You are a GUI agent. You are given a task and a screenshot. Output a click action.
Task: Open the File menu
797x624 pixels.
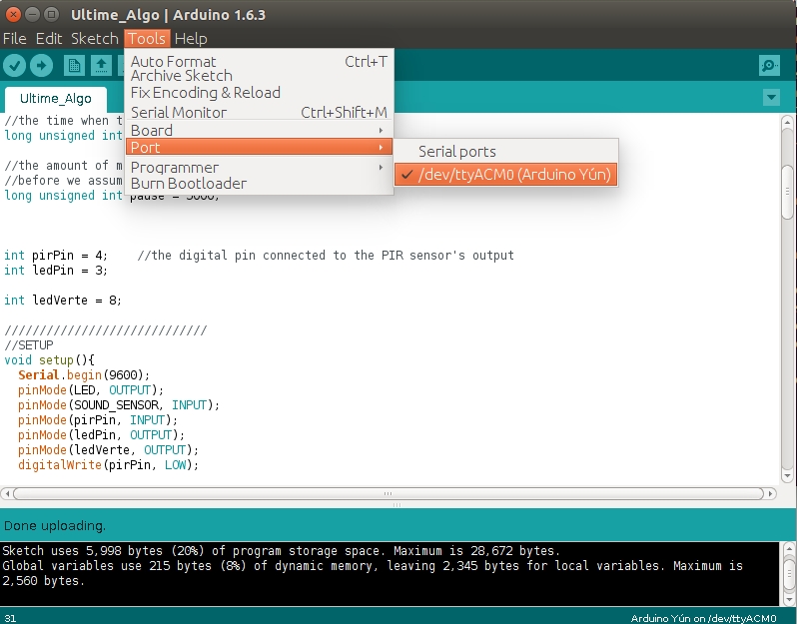tap(14, 38)
